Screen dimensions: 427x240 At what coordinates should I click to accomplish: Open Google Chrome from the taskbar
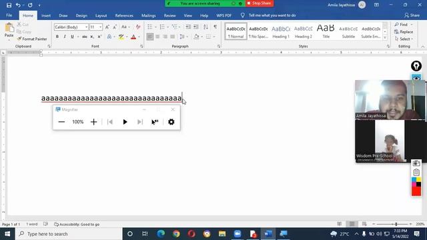pyautogui.click(x=176, y=234)
